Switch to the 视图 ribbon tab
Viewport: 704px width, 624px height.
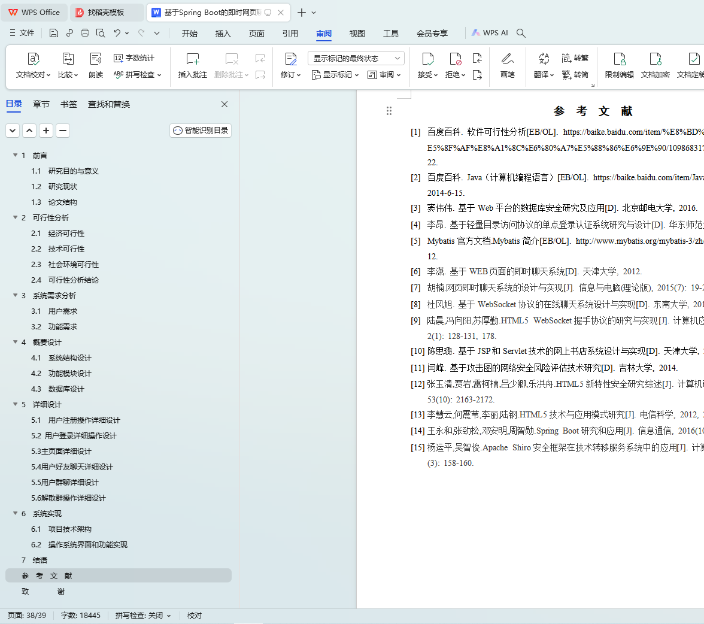pos(357,34)
